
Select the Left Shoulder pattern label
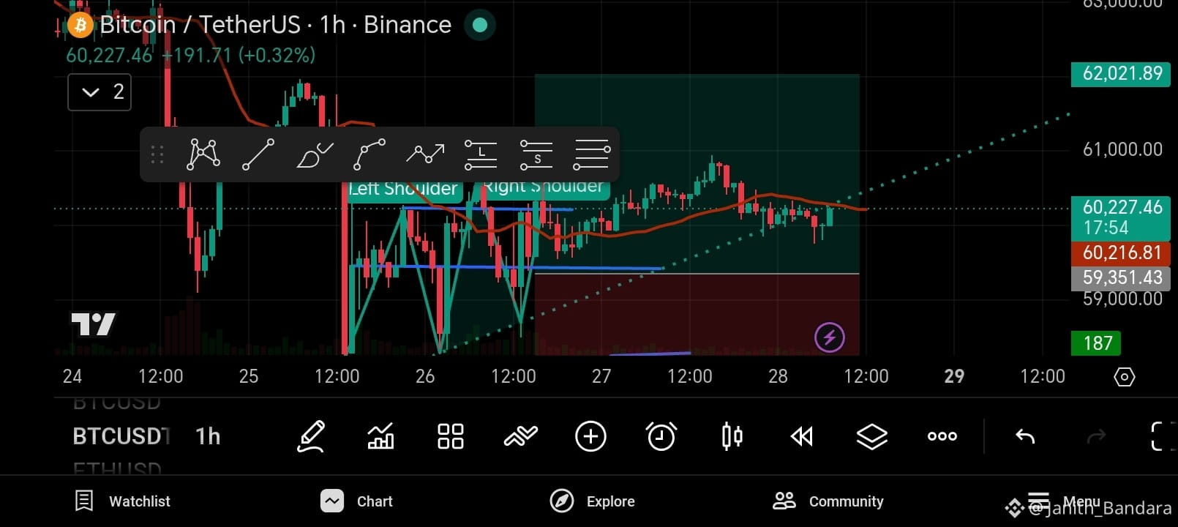pyautogui.click(x=403, y=189)
